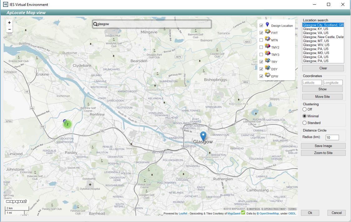Enable the TMY2 checkbox
This screenshot has height=222, width=351.
(x=261, y=47)
